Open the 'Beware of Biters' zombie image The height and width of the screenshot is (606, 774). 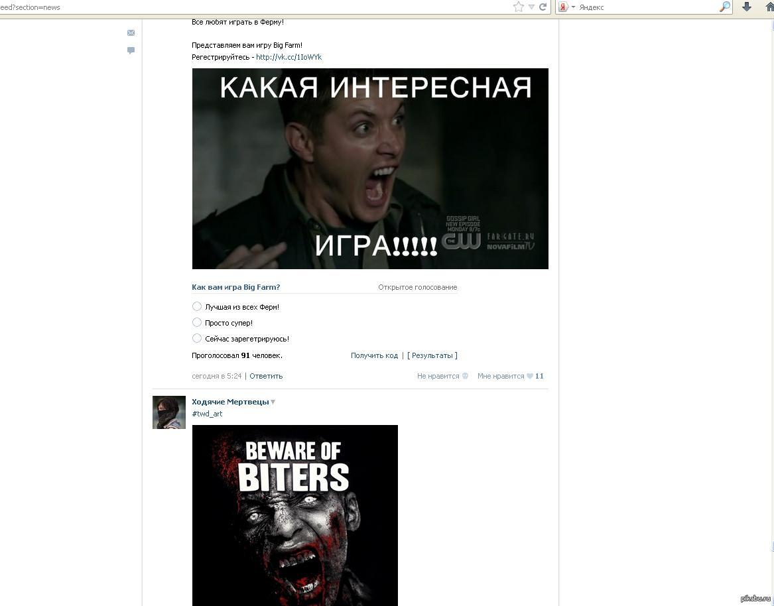click(x=294, y=515)
